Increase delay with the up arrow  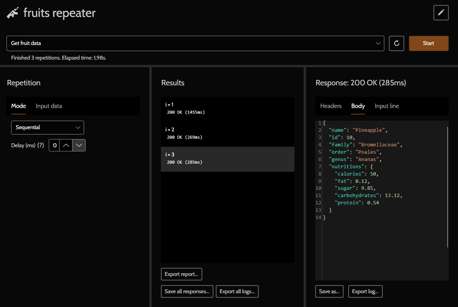point(66,145)
